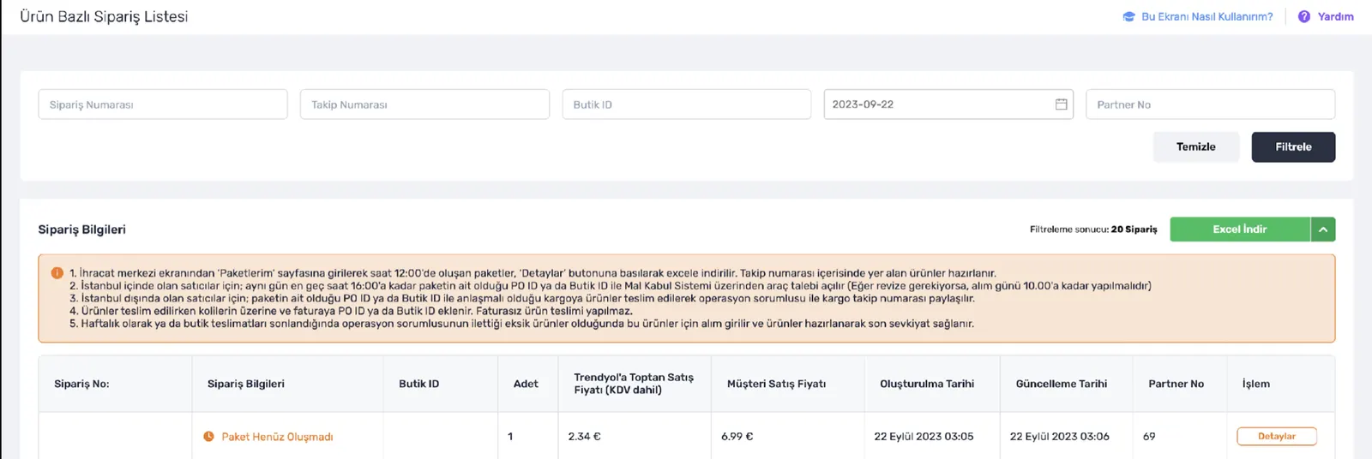
Task: Focus the Partner No input field
Action: (x=1210, y=104)
